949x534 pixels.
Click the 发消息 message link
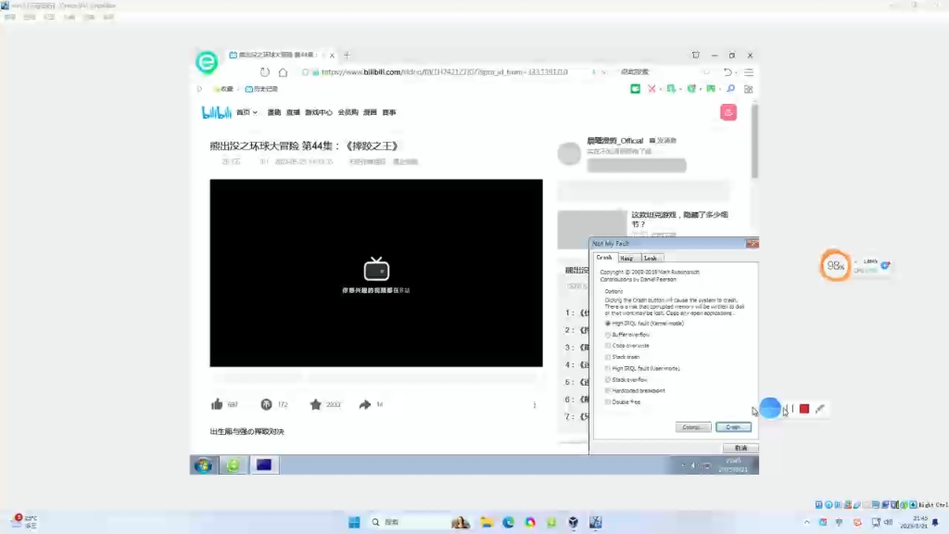click(663, 141)
